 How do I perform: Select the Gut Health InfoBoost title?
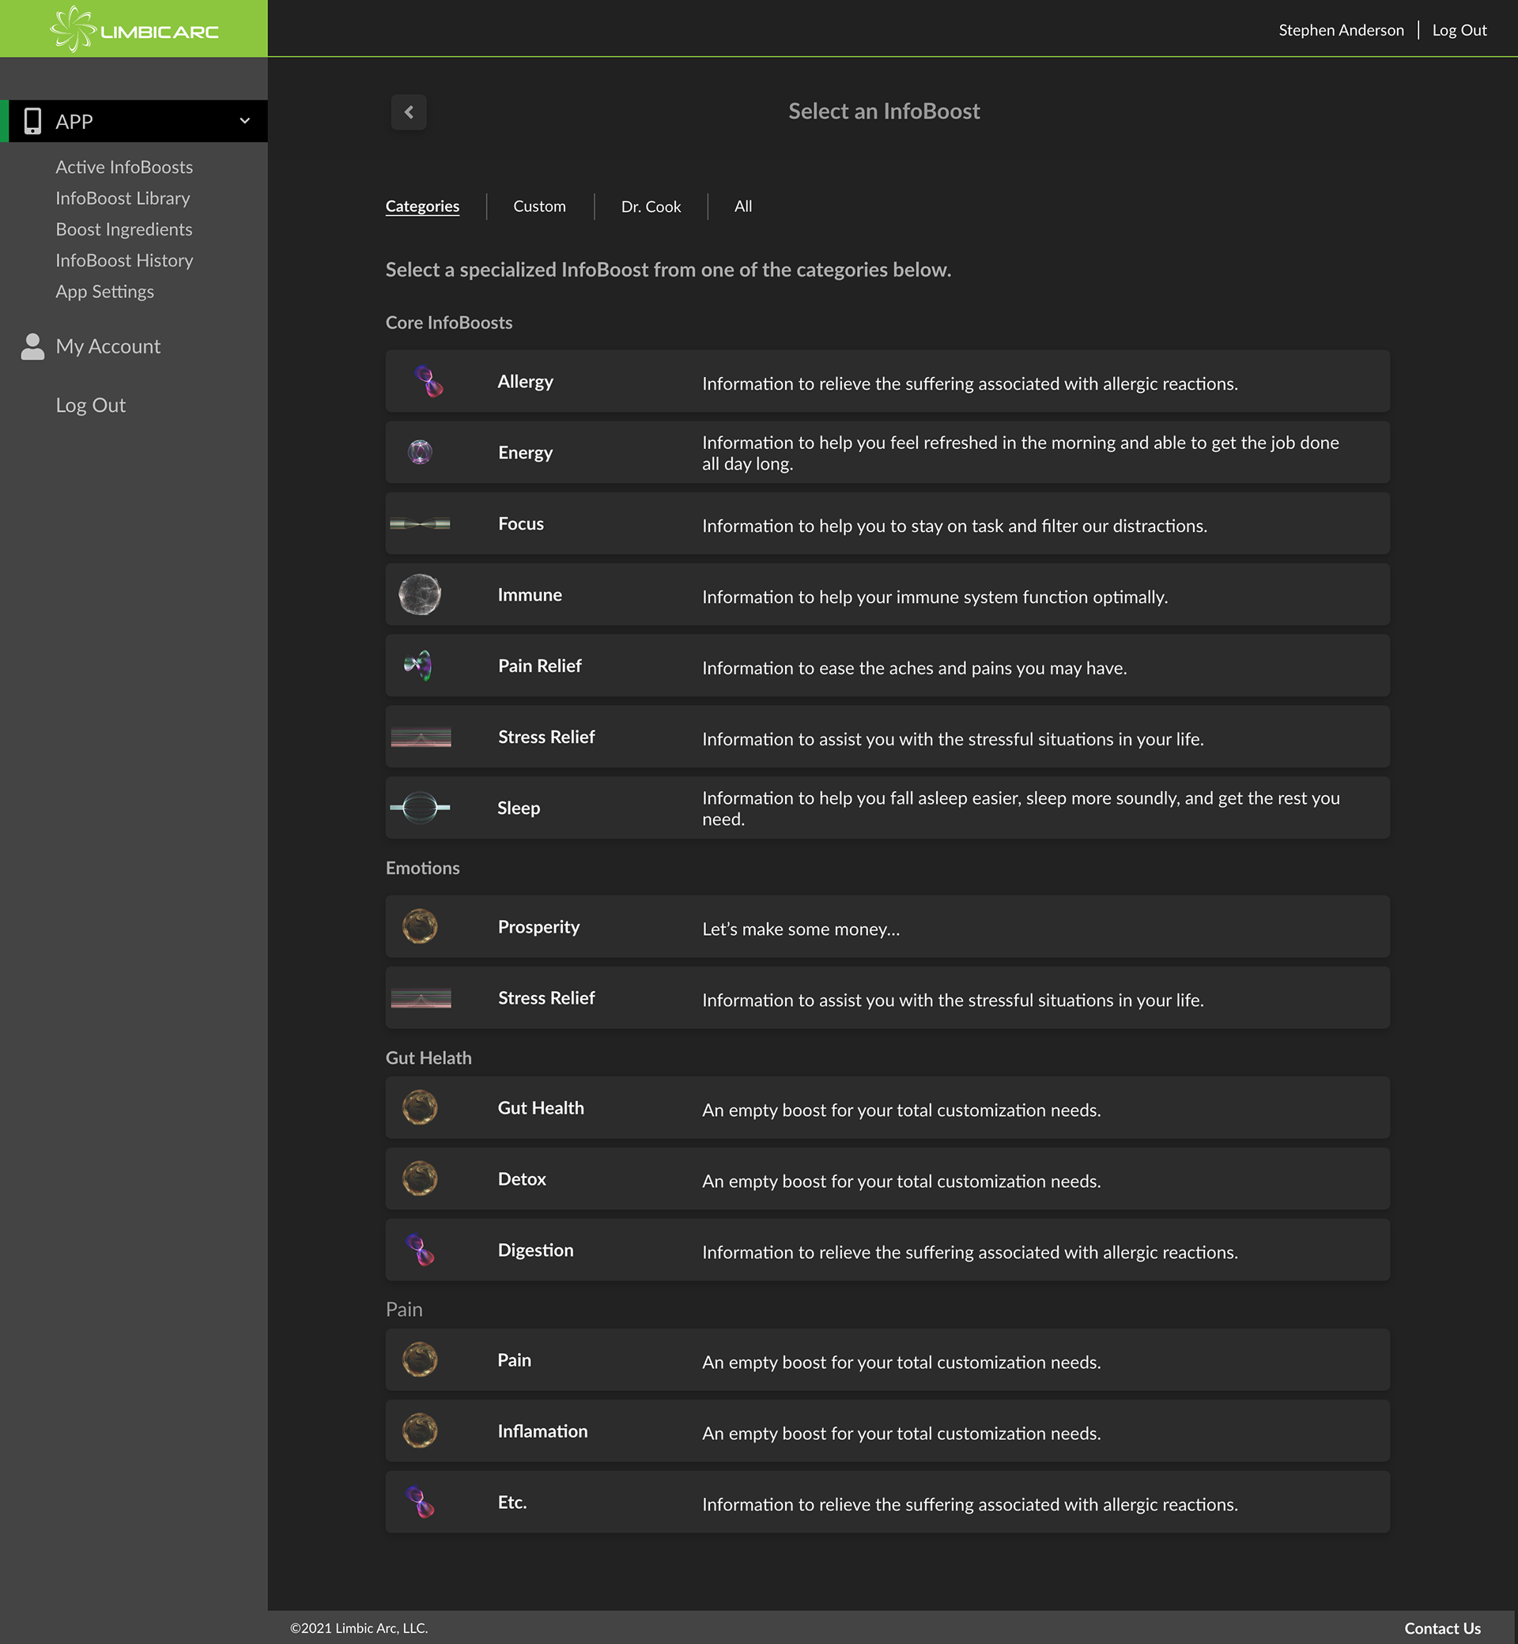click(x=541, y=1107)
